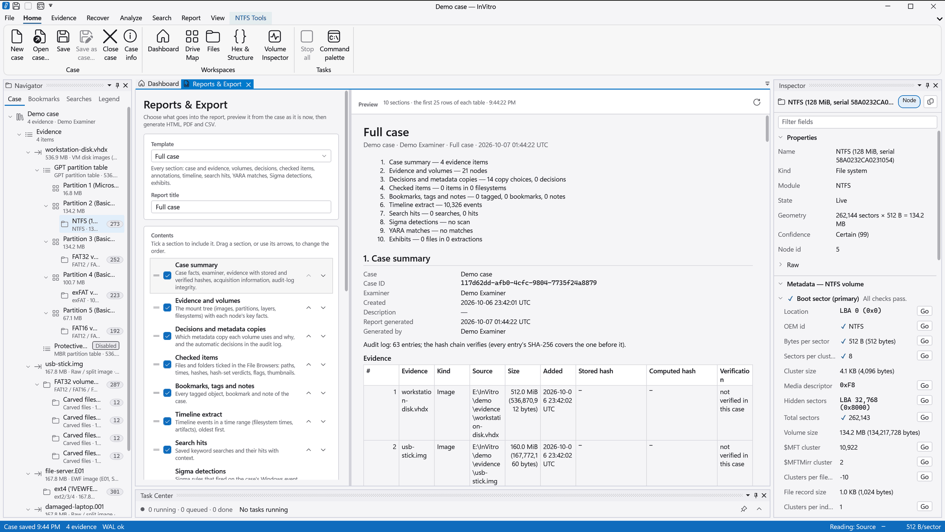The image size is (945, 532).
Task: Click Go next to OEM id
Action: tap(925, 326)
